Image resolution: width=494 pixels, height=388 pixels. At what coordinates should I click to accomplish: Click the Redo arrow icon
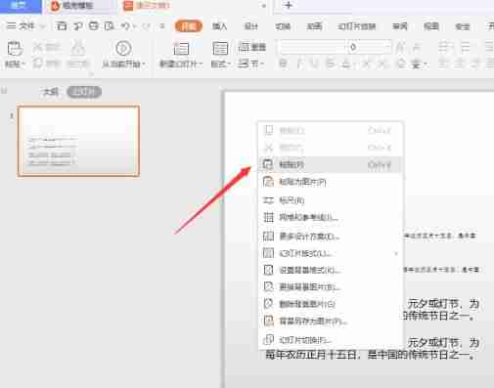click(146, 26)
